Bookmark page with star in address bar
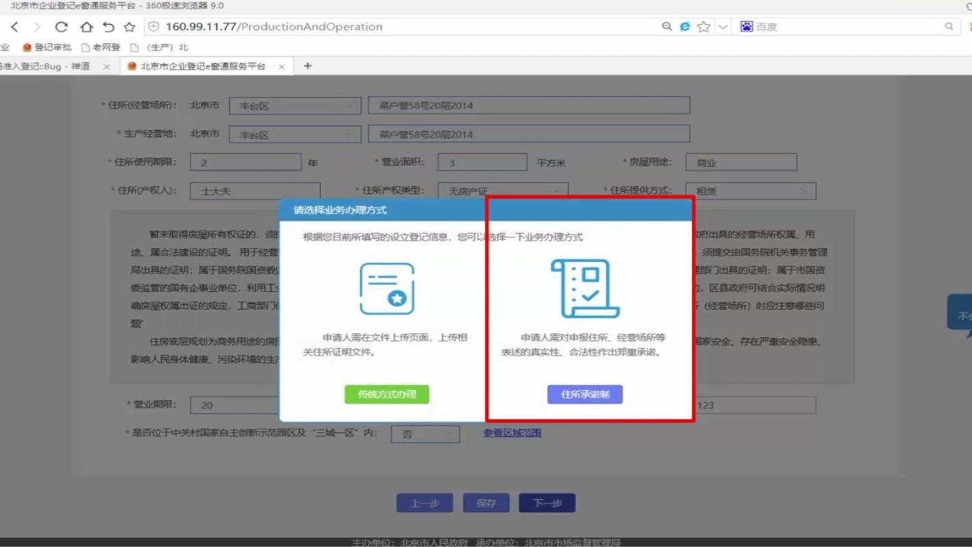972x547 pixels. pos(703,27)
